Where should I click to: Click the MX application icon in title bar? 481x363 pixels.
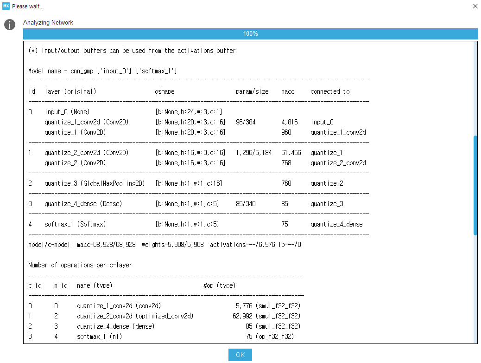6,6
